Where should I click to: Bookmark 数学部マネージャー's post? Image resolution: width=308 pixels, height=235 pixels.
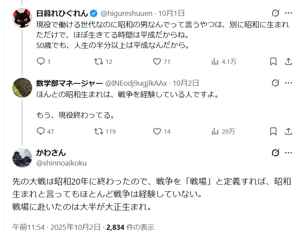273,131
